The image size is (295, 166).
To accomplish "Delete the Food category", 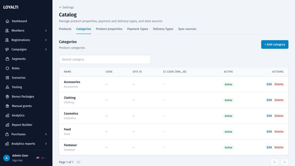I will click(x=279, y=132).
